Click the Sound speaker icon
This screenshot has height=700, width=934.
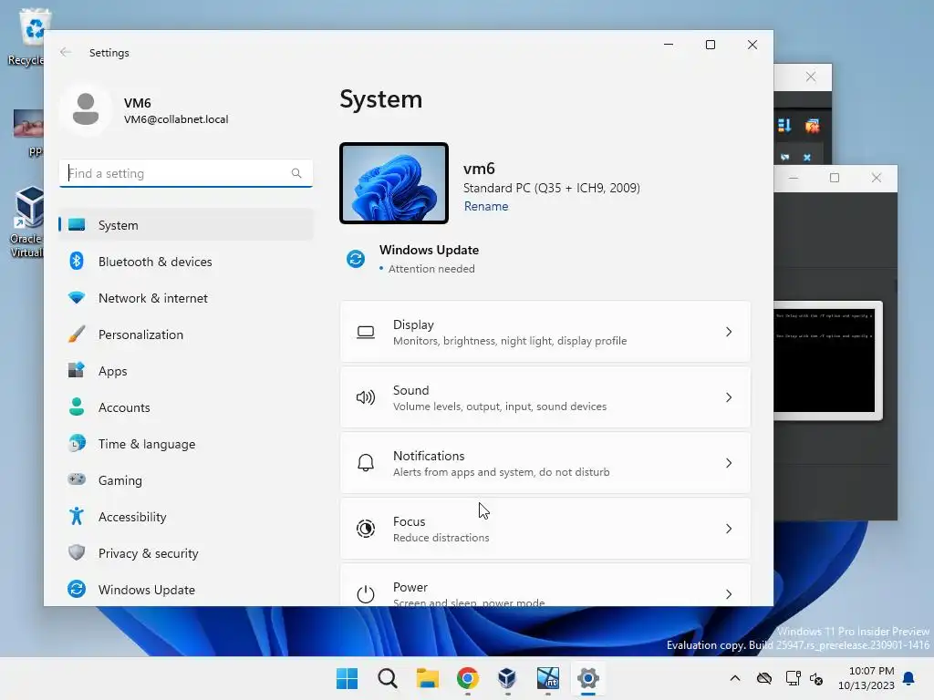(365, 397)
